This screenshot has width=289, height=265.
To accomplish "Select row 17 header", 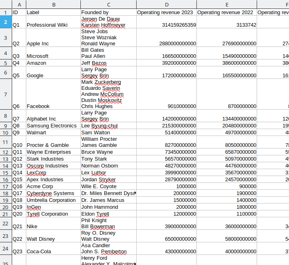I will pyautogui.click(x=6, y=187).
